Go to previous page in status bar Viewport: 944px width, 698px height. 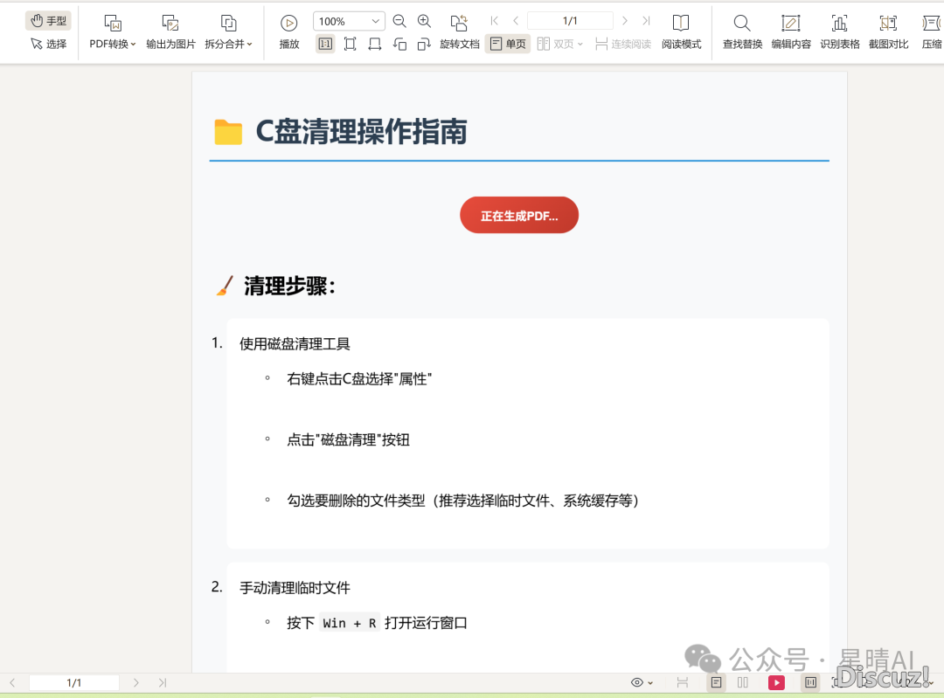(x=12, y=683)
